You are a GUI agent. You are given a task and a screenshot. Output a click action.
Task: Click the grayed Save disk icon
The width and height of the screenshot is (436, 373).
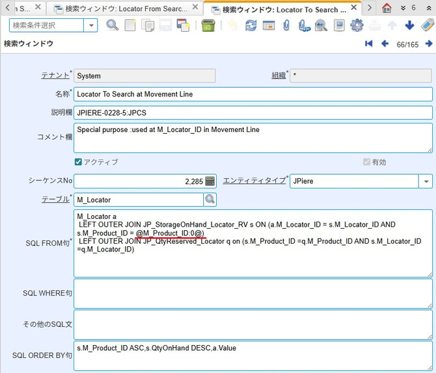pyautogui.click(x=165, y=25)
